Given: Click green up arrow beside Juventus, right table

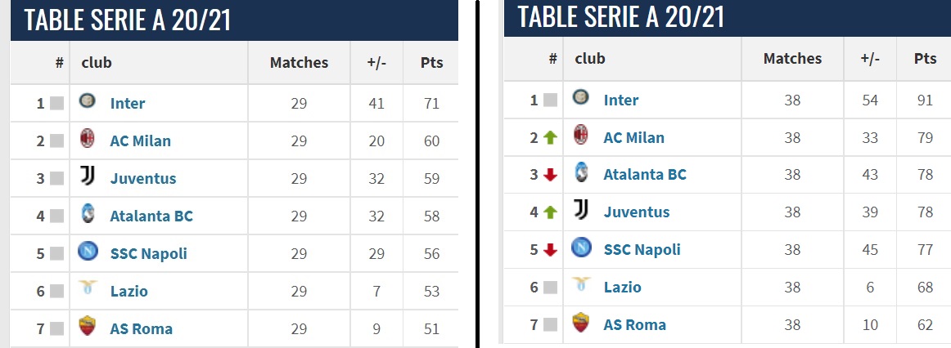Looking at the screenshot, I should coord(550,212).
